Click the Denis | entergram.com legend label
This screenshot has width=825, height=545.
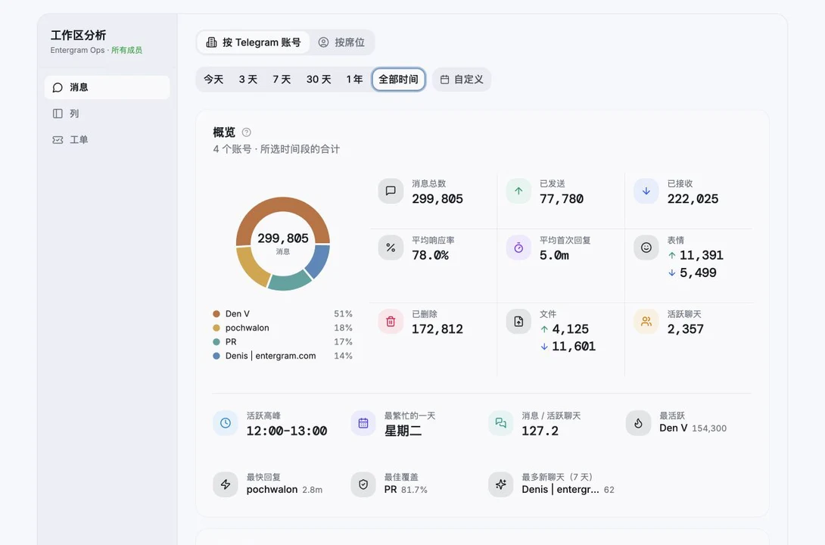(270, 356)
